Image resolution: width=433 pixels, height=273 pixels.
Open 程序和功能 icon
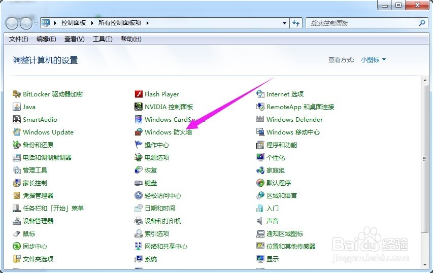(260, 145)
